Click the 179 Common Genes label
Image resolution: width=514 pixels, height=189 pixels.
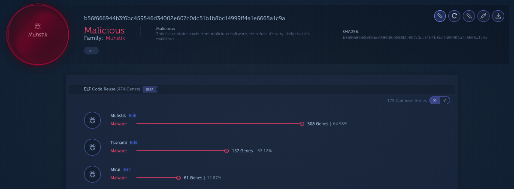[x=407, y=101]
